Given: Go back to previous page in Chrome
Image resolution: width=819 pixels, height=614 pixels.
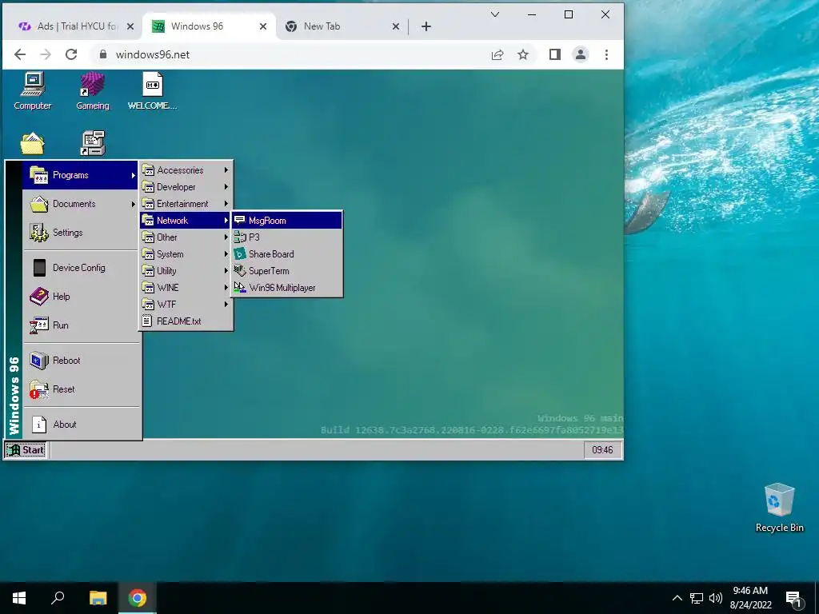Looking at the screenshot, I should tap(20, 54).
